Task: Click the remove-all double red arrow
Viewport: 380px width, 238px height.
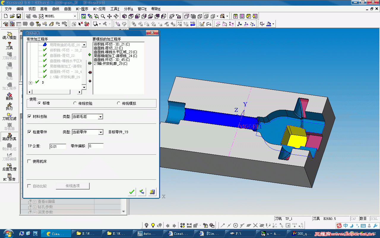Action: 90,72
